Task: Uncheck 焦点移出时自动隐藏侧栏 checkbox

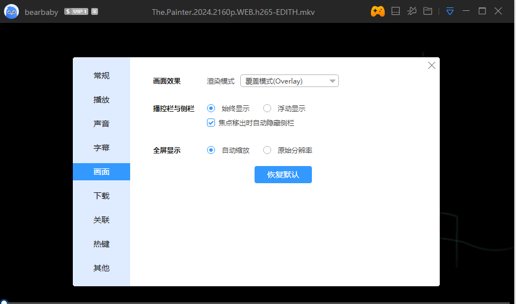Action: point(211,123)
